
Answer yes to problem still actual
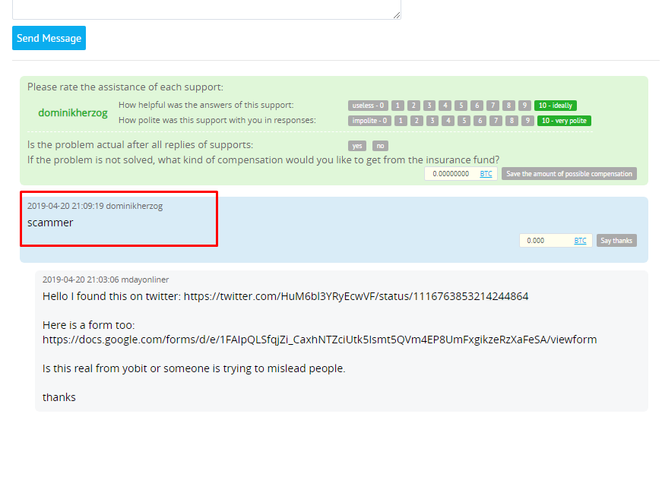[357, 146]
